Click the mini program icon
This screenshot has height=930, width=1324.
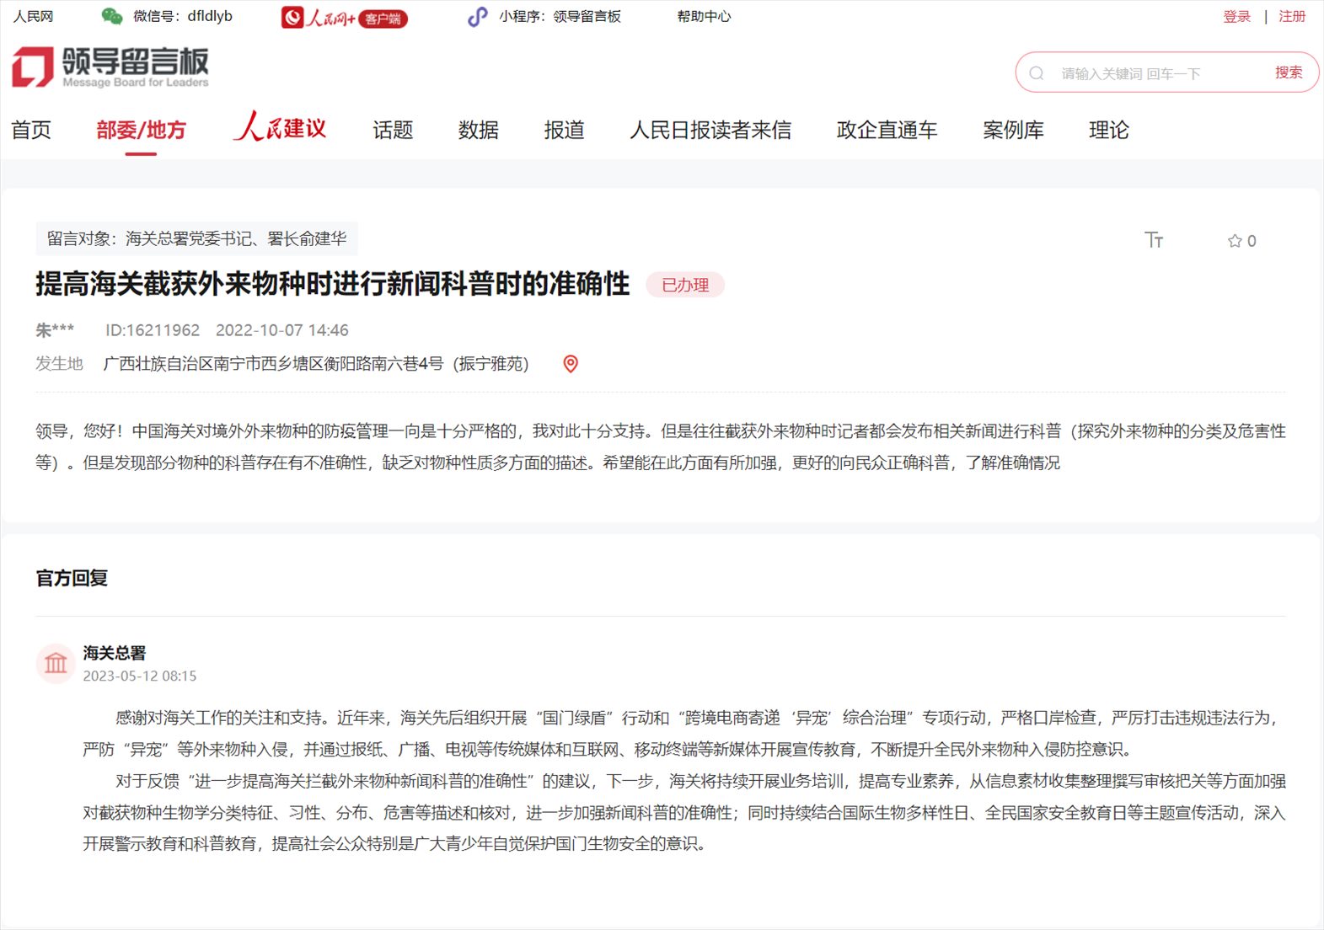click(478, 17)
